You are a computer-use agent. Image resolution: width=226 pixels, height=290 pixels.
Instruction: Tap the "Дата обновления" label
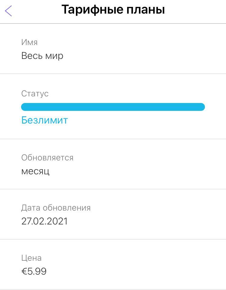56,208
